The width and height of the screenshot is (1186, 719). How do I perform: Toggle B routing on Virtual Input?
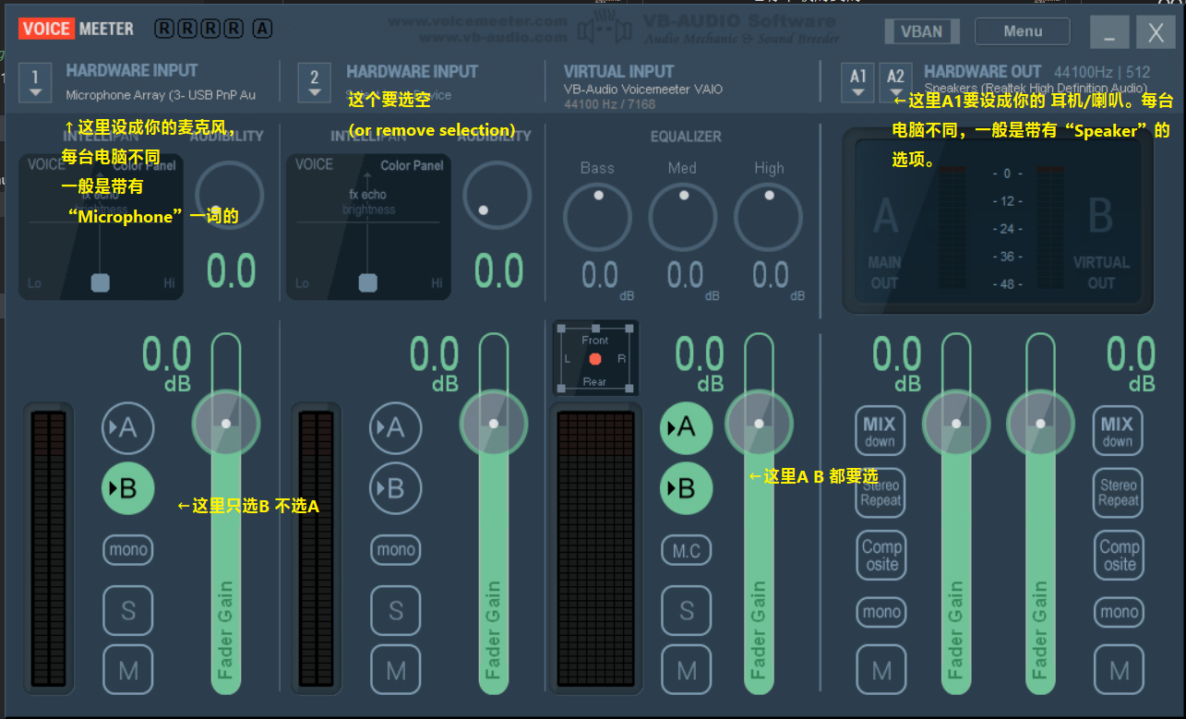click(x=686, y=488)
